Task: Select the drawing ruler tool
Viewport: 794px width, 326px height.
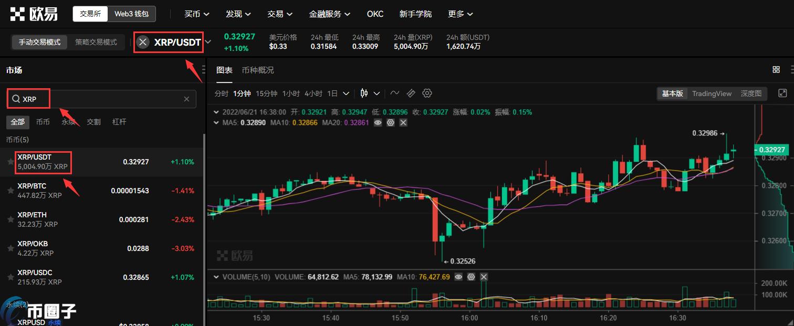Action: click(411, 93)
